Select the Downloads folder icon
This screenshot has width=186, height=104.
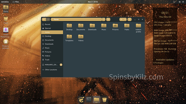coord(92,27)
